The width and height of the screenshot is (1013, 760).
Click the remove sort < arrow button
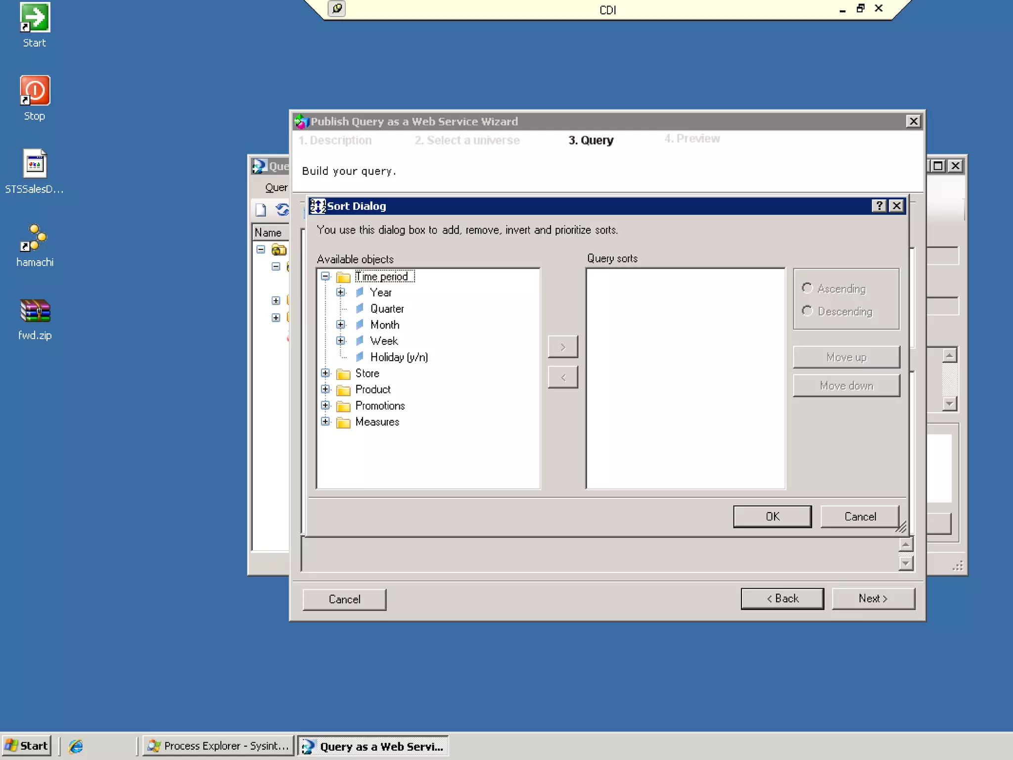click(x=563, y=378)
